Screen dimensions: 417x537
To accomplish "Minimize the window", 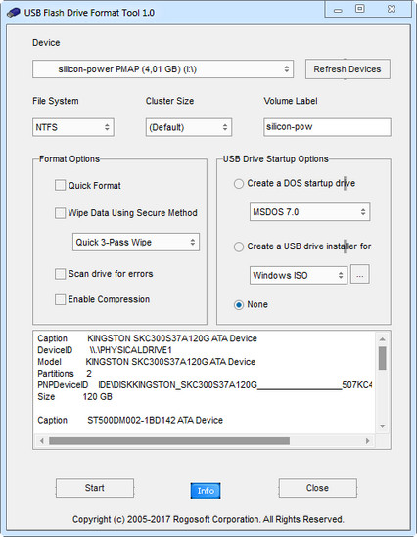I will tap(338, 10).
